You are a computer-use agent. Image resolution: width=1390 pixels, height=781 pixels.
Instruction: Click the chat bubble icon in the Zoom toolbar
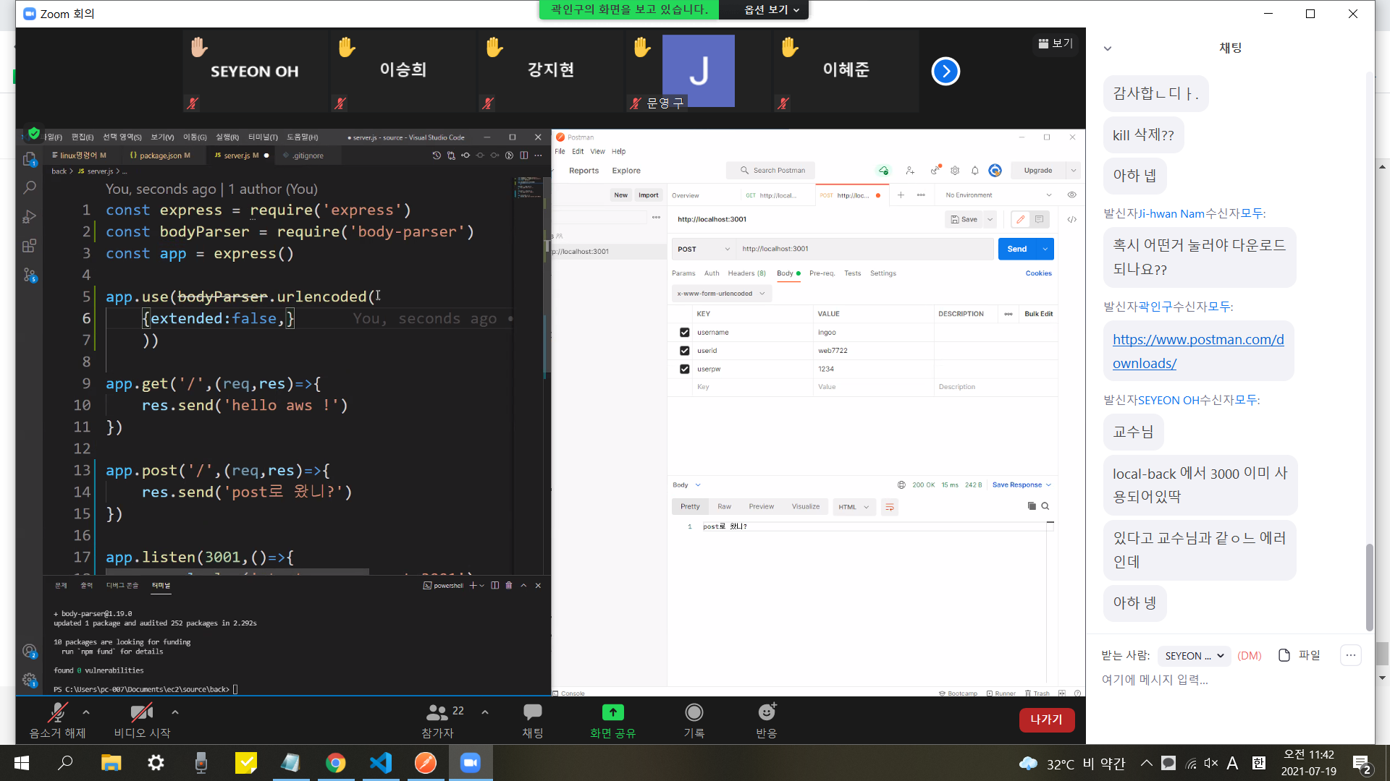pos(532,713)
